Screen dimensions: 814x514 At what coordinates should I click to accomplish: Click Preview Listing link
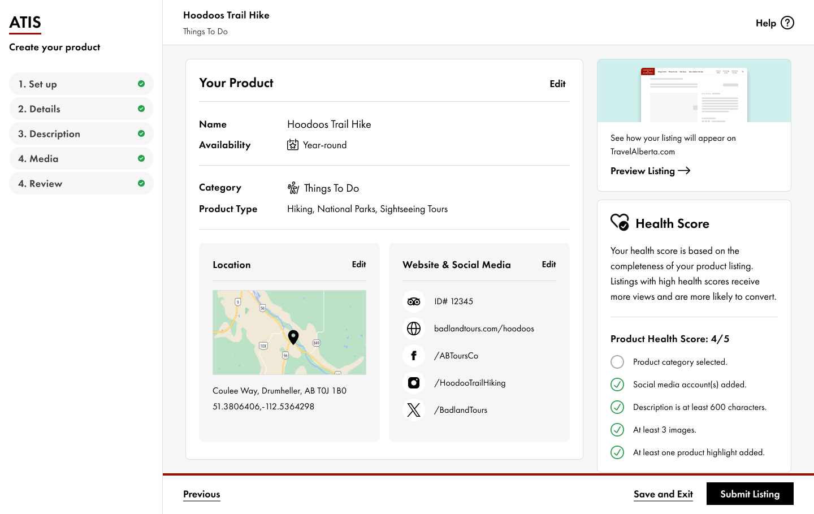click(x=650, y=171)
